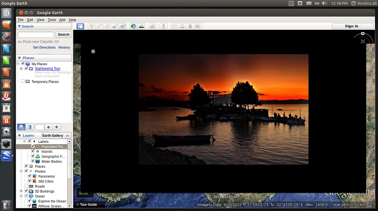Open the Tools menu
378x211 pixels.
[51, 20]
